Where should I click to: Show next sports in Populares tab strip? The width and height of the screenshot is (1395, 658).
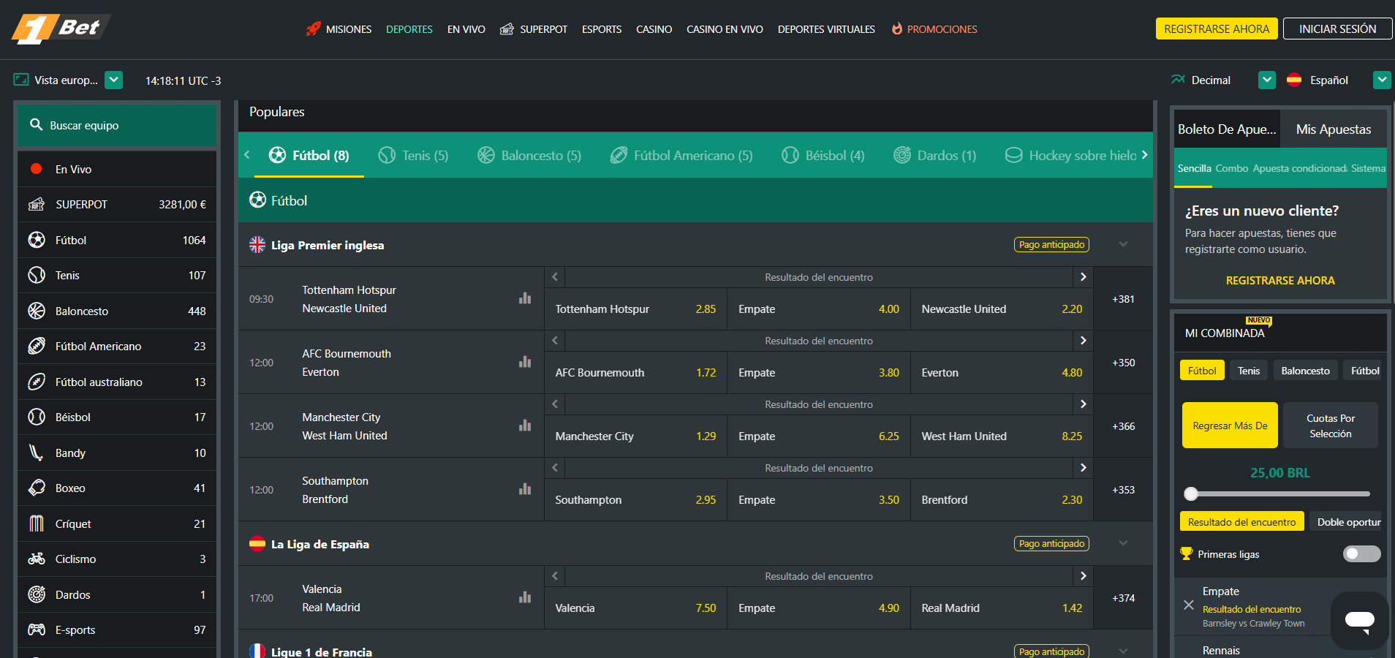tap(1144, 155)
